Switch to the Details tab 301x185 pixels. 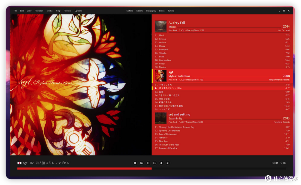pos(130,11)
